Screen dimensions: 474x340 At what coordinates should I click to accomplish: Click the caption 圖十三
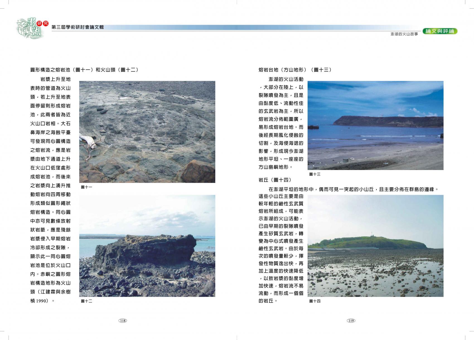315,174
